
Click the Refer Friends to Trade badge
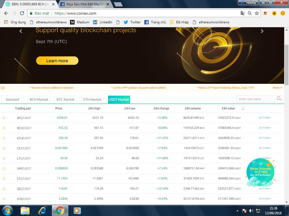(x=260, y=172)
